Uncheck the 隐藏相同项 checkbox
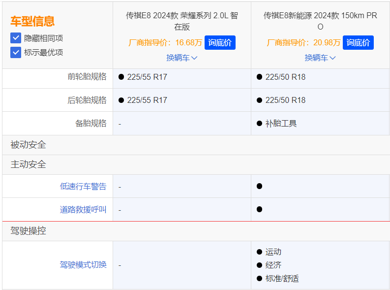 click(16, 38)
